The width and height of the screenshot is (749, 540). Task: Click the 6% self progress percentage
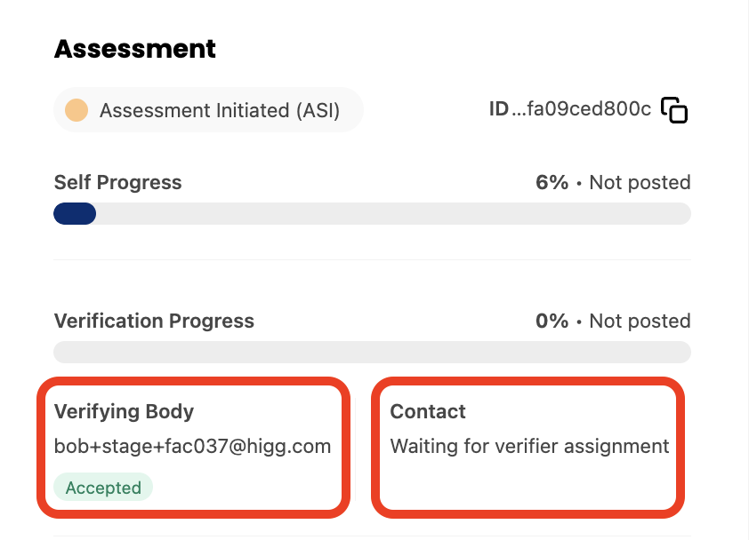tap(552, 182)
